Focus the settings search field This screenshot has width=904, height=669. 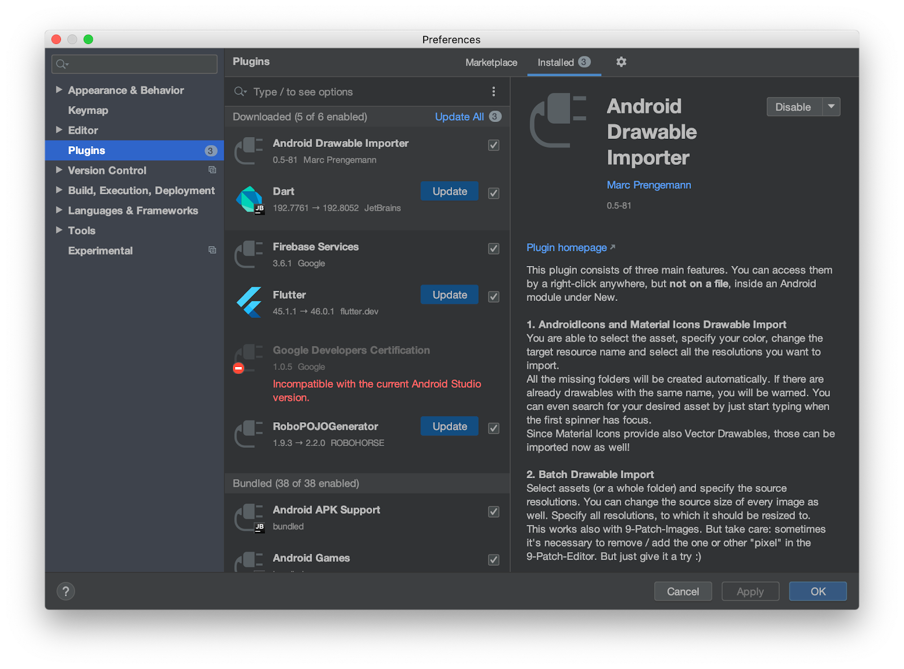click(134, 64)
